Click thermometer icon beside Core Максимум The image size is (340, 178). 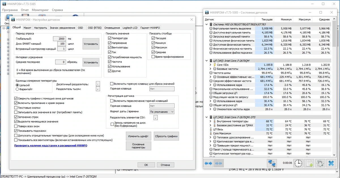tap(211, 133)
